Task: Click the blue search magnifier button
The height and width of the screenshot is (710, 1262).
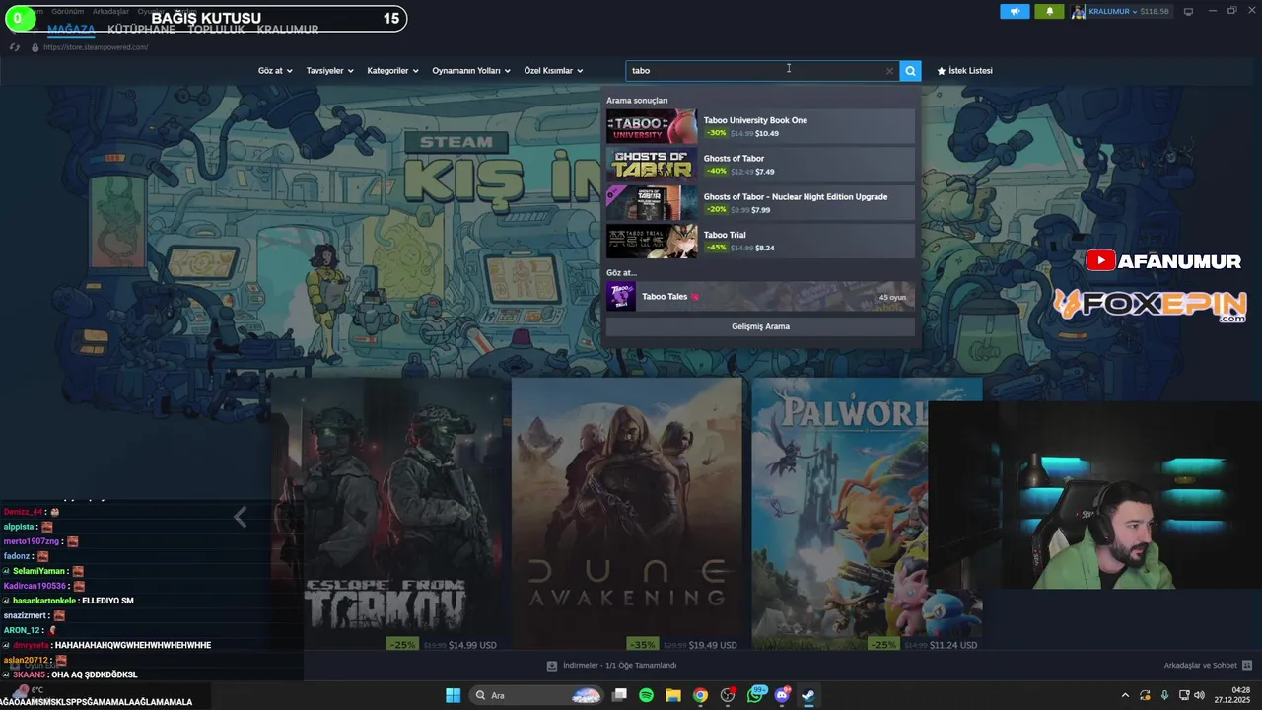Action: tap(910, 71)
